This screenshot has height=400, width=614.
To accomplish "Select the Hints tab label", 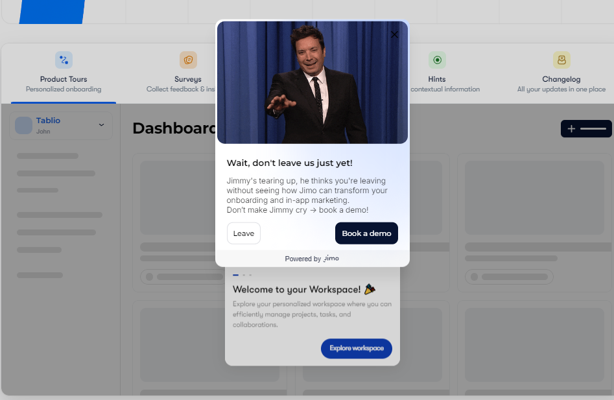I will tap(436, 79).
